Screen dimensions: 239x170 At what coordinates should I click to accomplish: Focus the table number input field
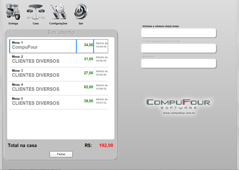pyautogui.click(x=178, y=33)
